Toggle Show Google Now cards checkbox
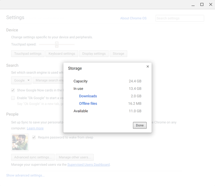 click(13, 90)
